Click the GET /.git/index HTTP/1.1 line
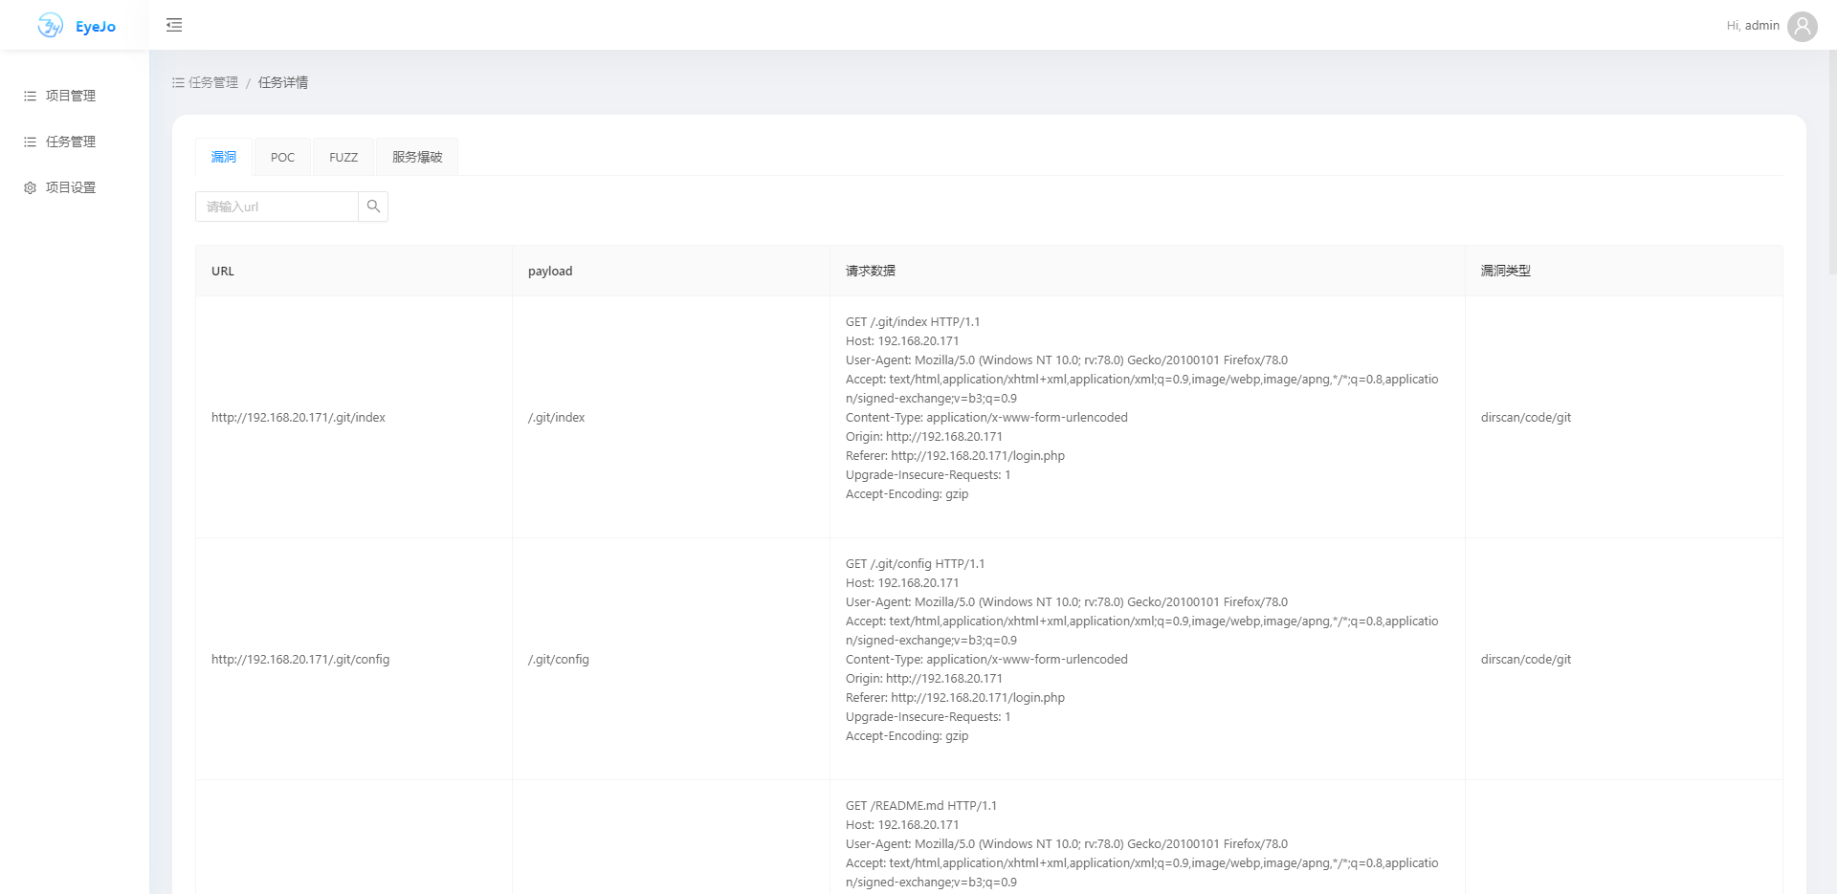 (913, 322)
